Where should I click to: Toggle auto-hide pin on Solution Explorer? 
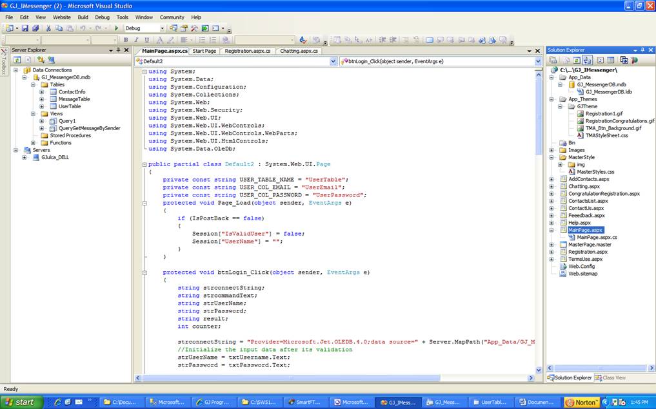coord(642,50)
